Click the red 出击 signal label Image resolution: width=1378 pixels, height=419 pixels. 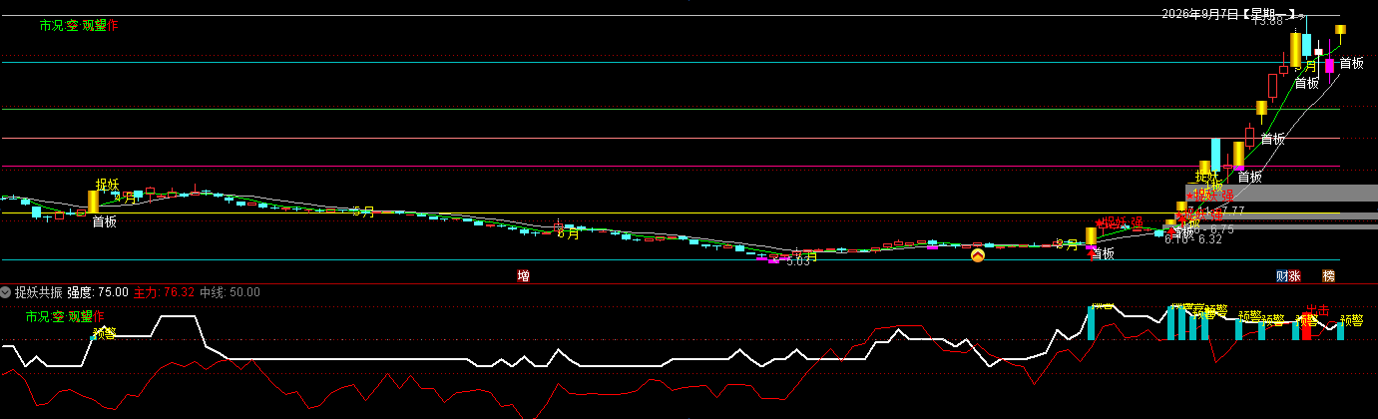(1317, 310)
